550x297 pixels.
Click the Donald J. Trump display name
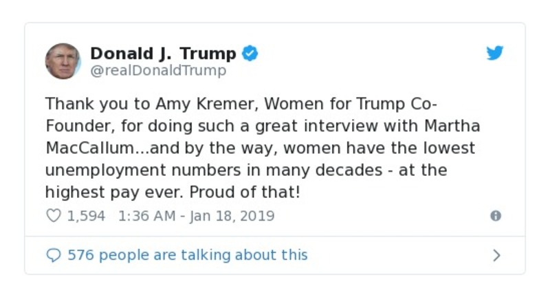[x=163, y=54]
